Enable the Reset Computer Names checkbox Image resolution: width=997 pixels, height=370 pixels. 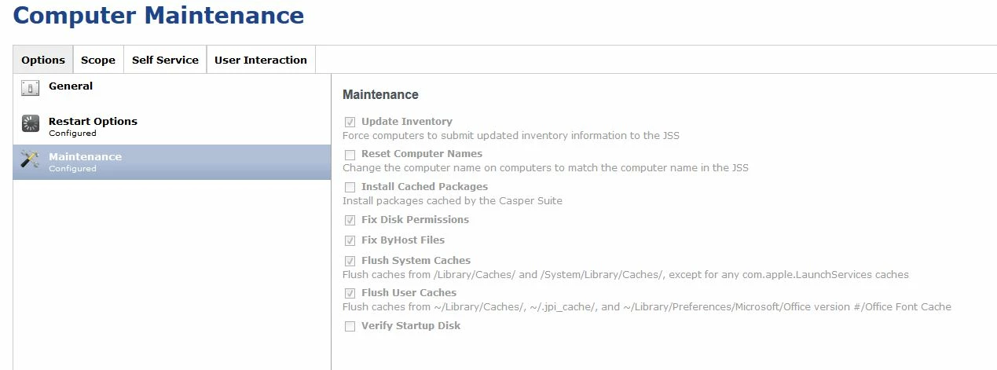tap(350, 155)
